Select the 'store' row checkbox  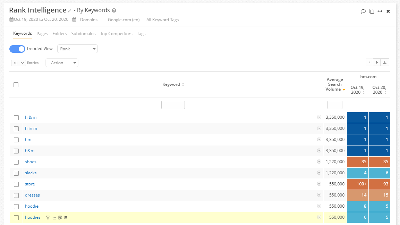click(x=16, y=184)
